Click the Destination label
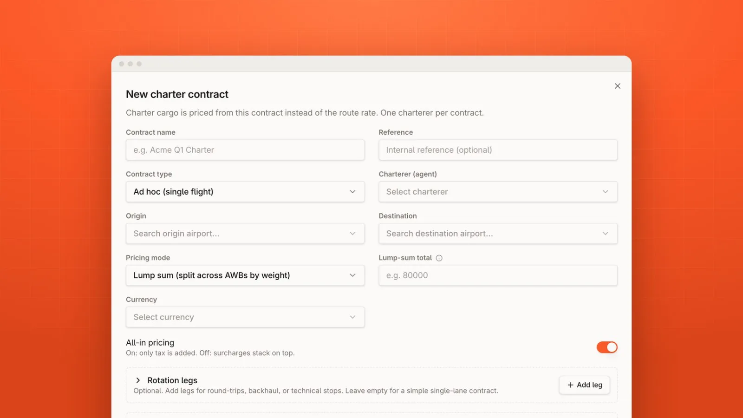This screenshot has height=418, width=743. (398, 216)
